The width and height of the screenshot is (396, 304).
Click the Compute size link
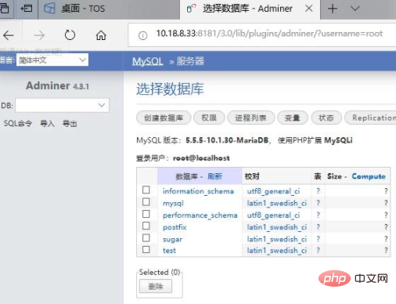(x=369, y=176)
